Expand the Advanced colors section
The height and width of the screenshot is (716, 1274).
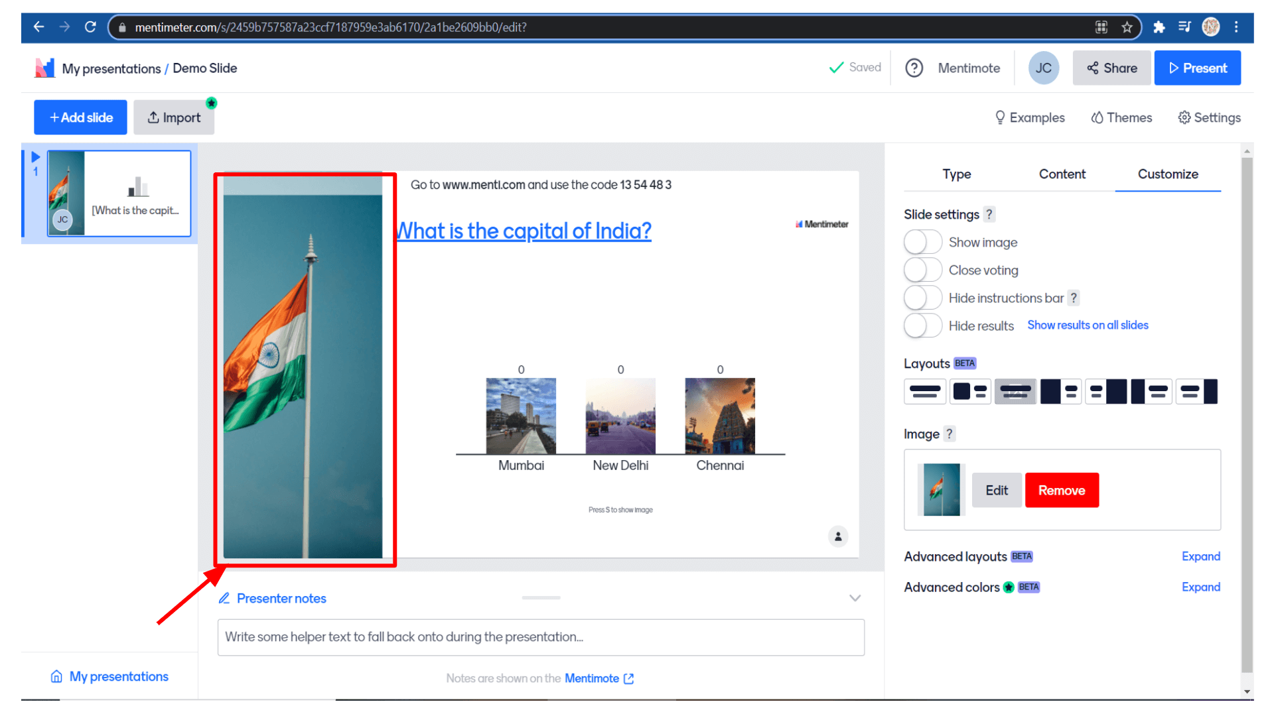click(x=1200, y=587)
